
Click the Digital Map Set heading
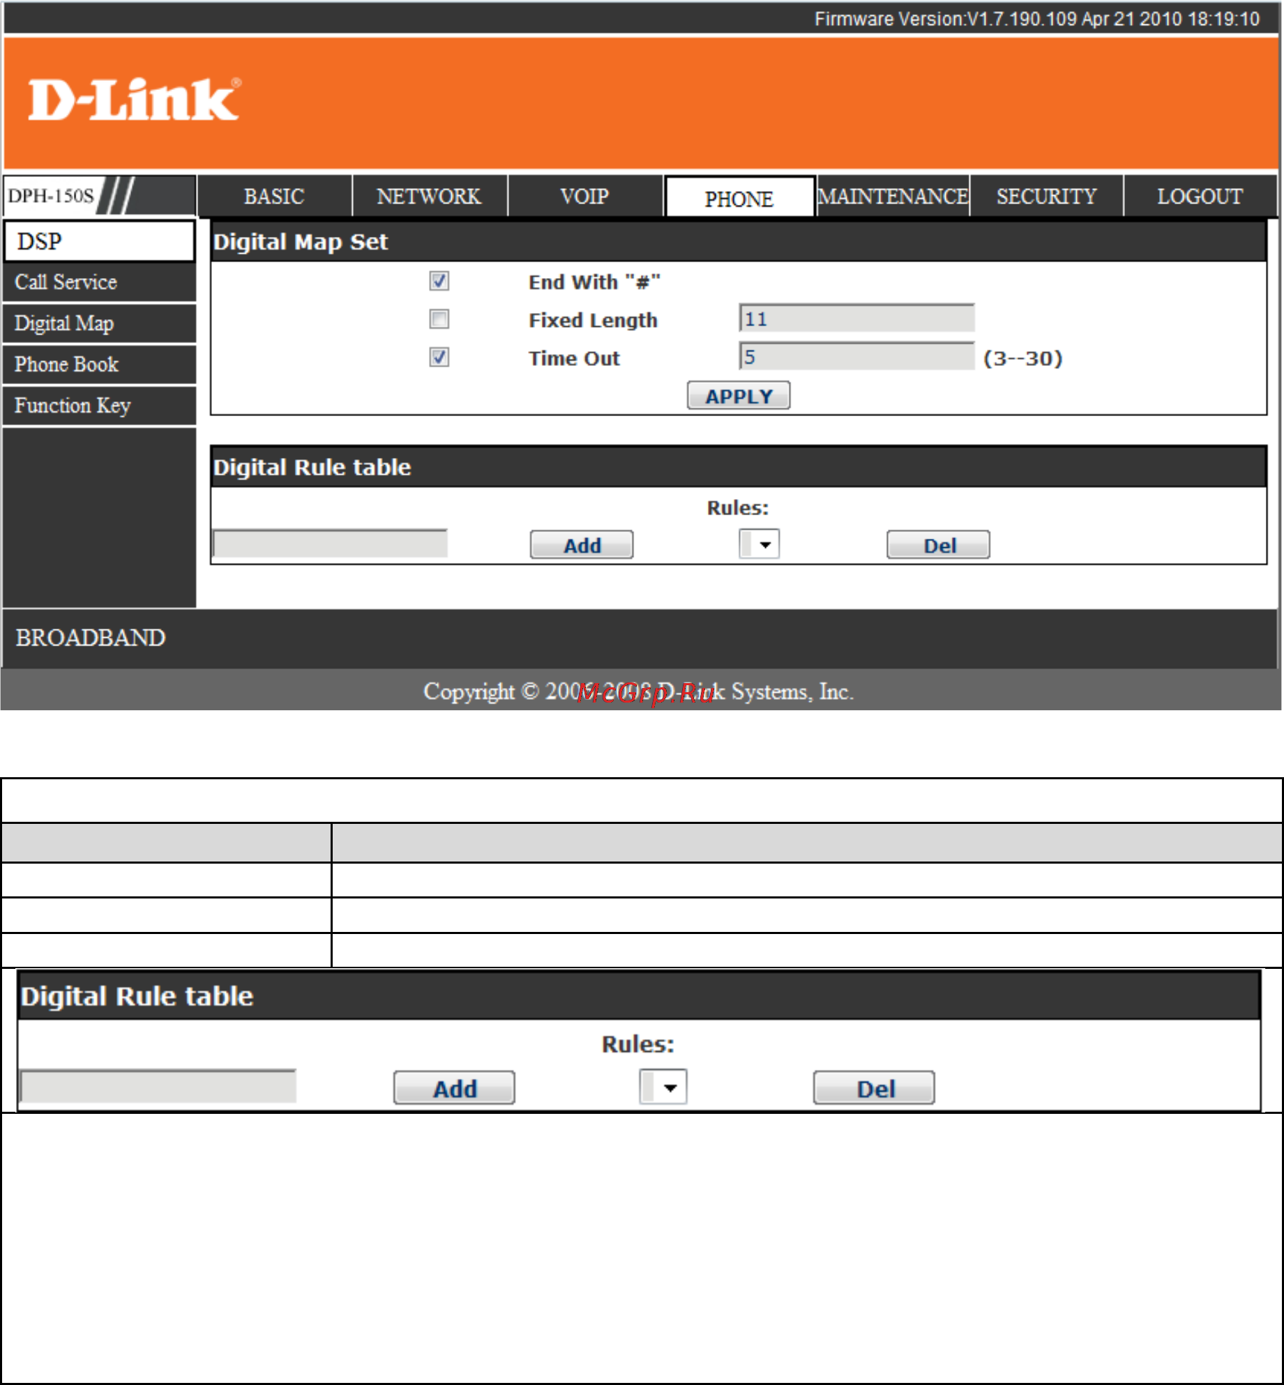[x=300, y=242]
